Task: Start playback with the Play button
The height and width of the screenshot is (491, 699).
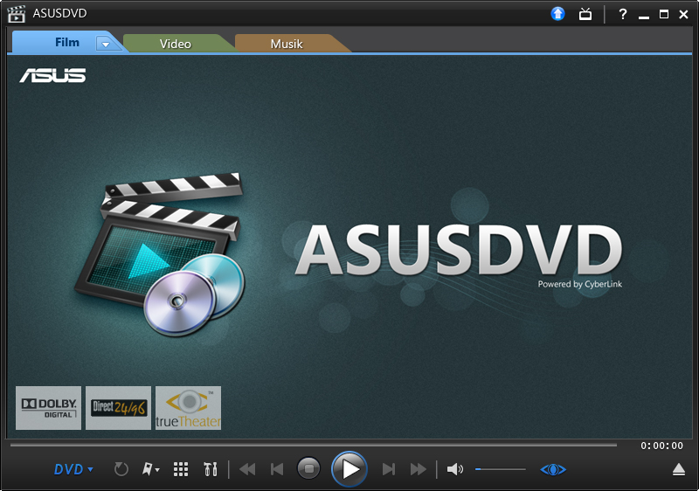Action: click(349, 469)
